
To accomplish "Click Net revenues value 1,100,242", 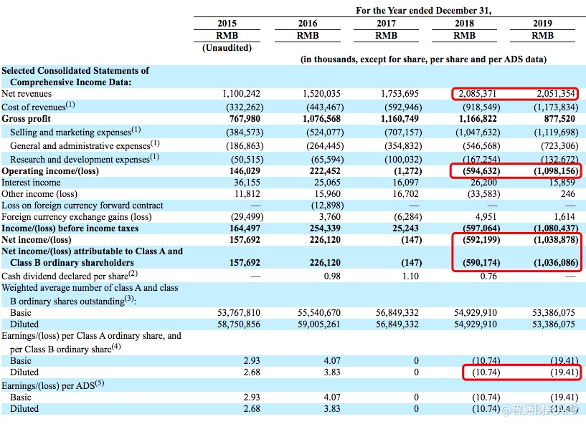I will tap(241, 94).
